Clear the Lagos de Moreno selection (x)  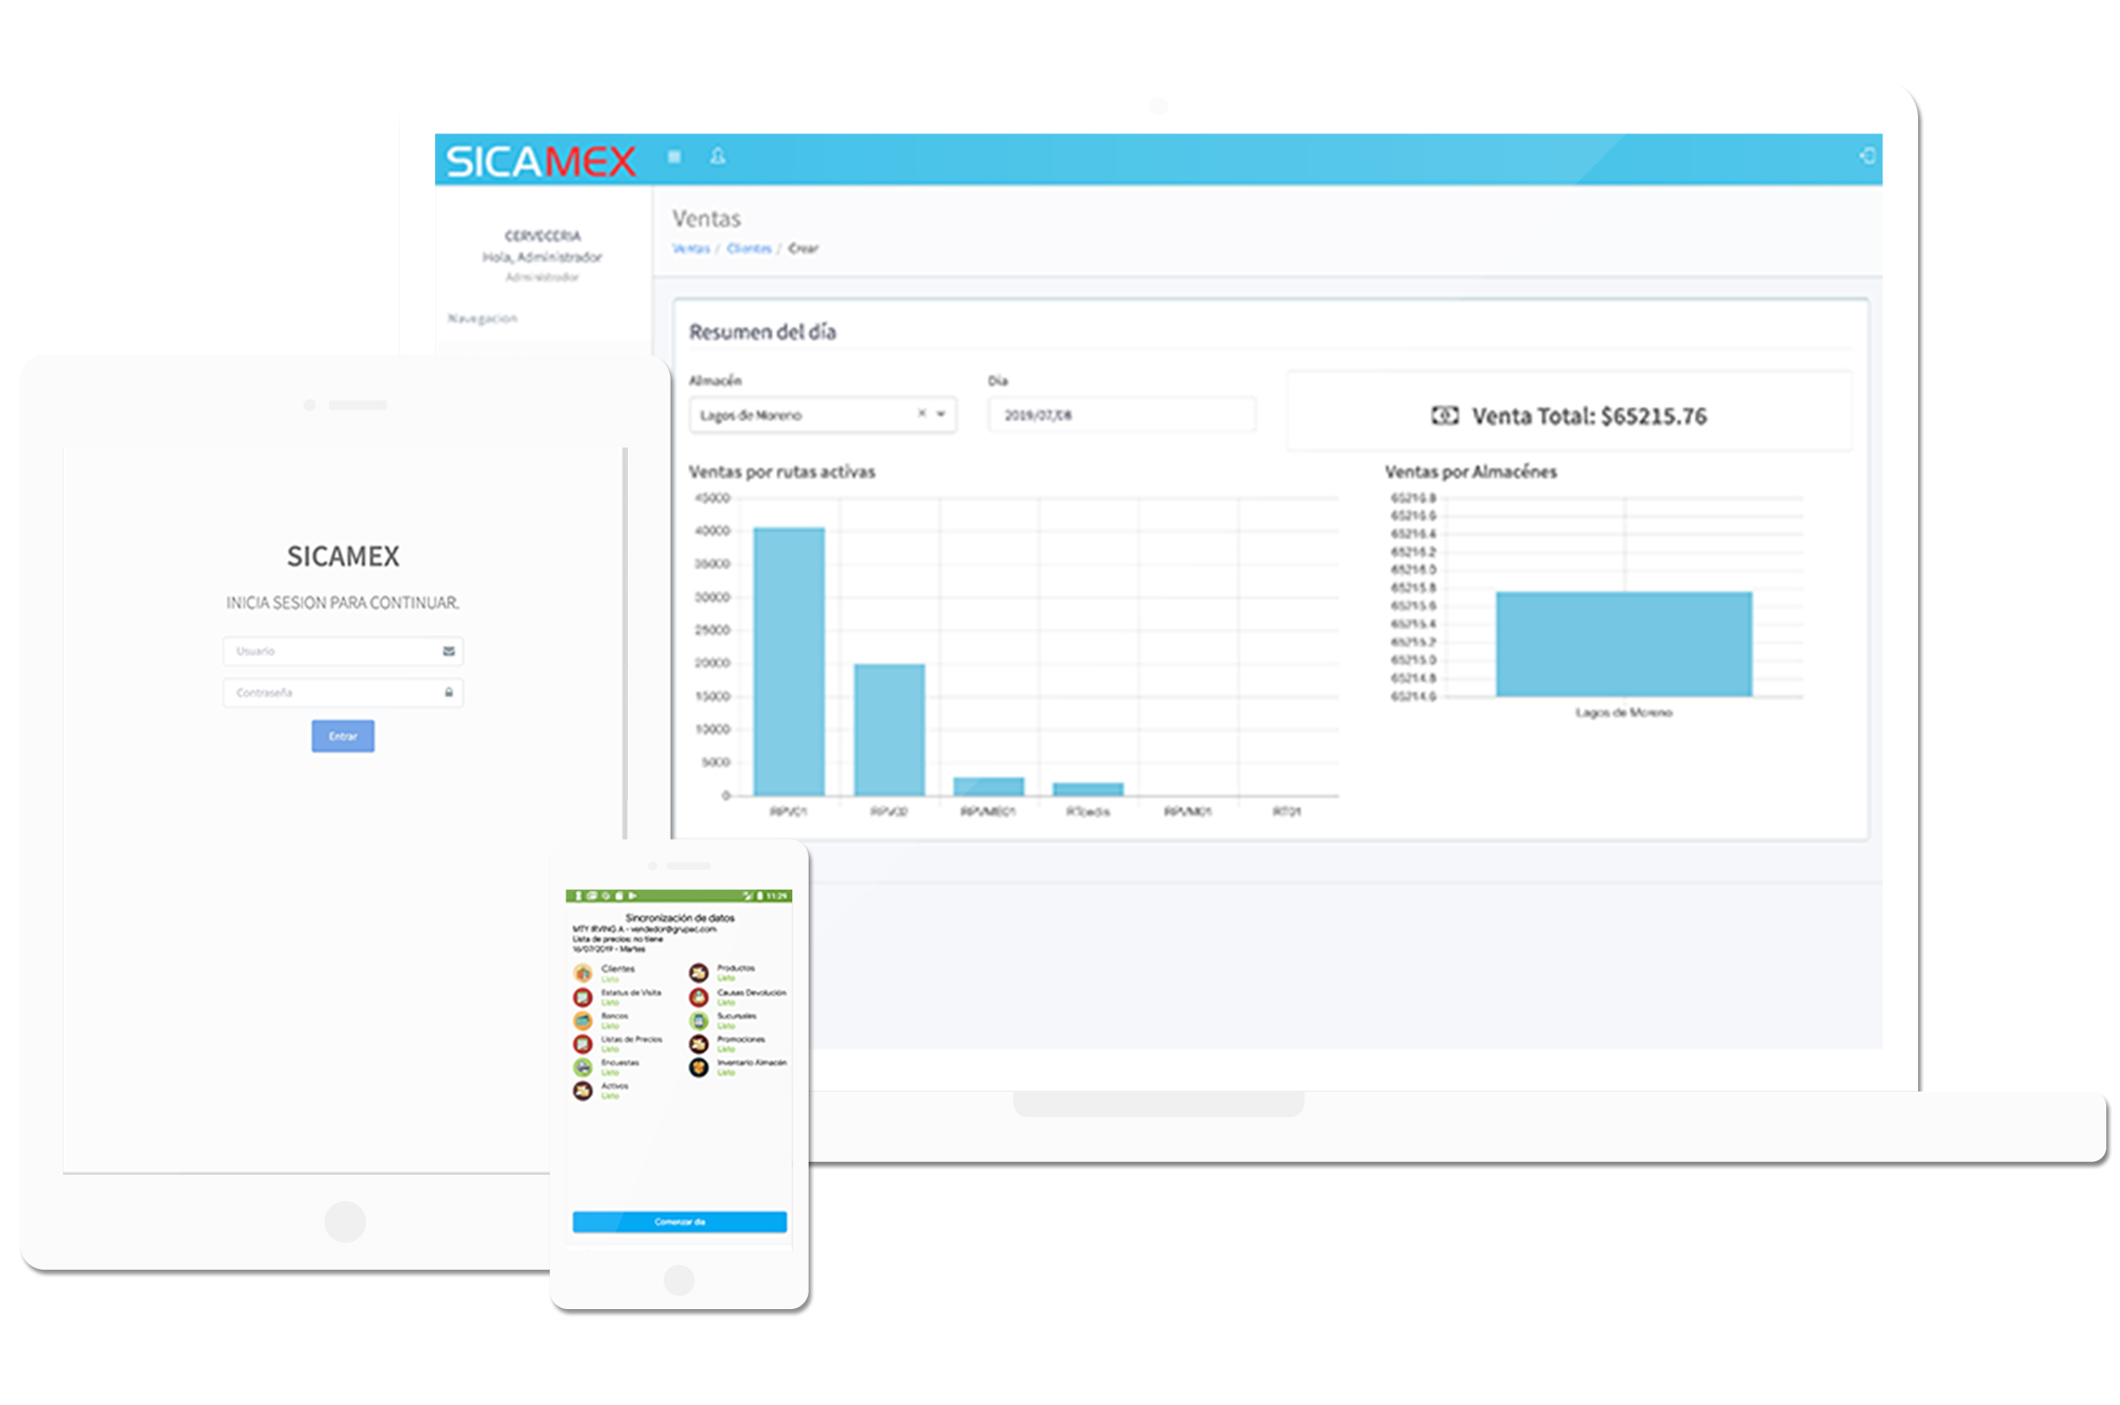coord(922,414)
